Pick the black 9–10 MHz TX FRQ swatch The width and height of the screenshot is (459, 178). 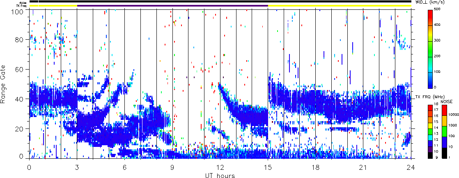[x=430, y=155]
